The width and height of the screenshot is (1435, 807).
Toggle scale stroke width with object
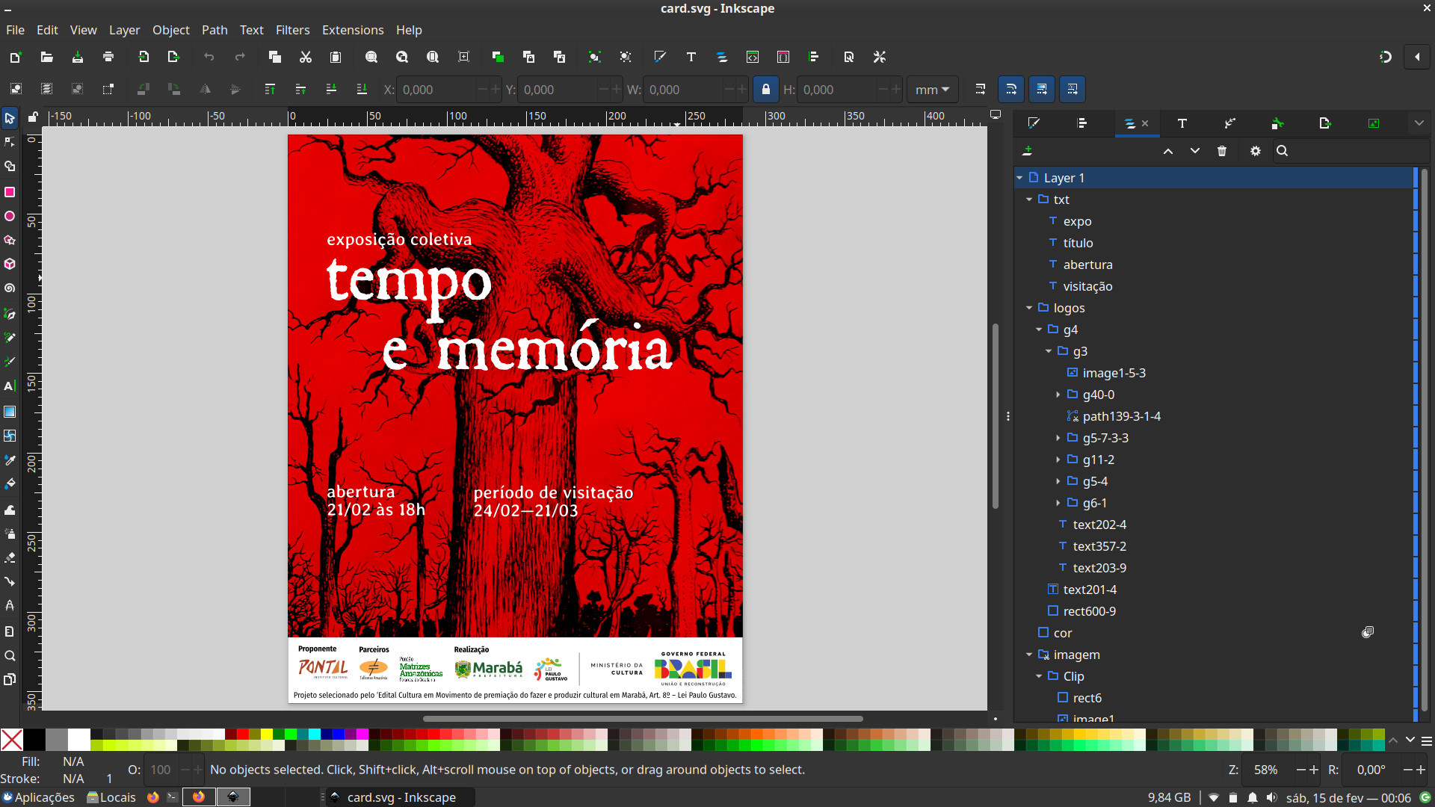pos(980,89)
